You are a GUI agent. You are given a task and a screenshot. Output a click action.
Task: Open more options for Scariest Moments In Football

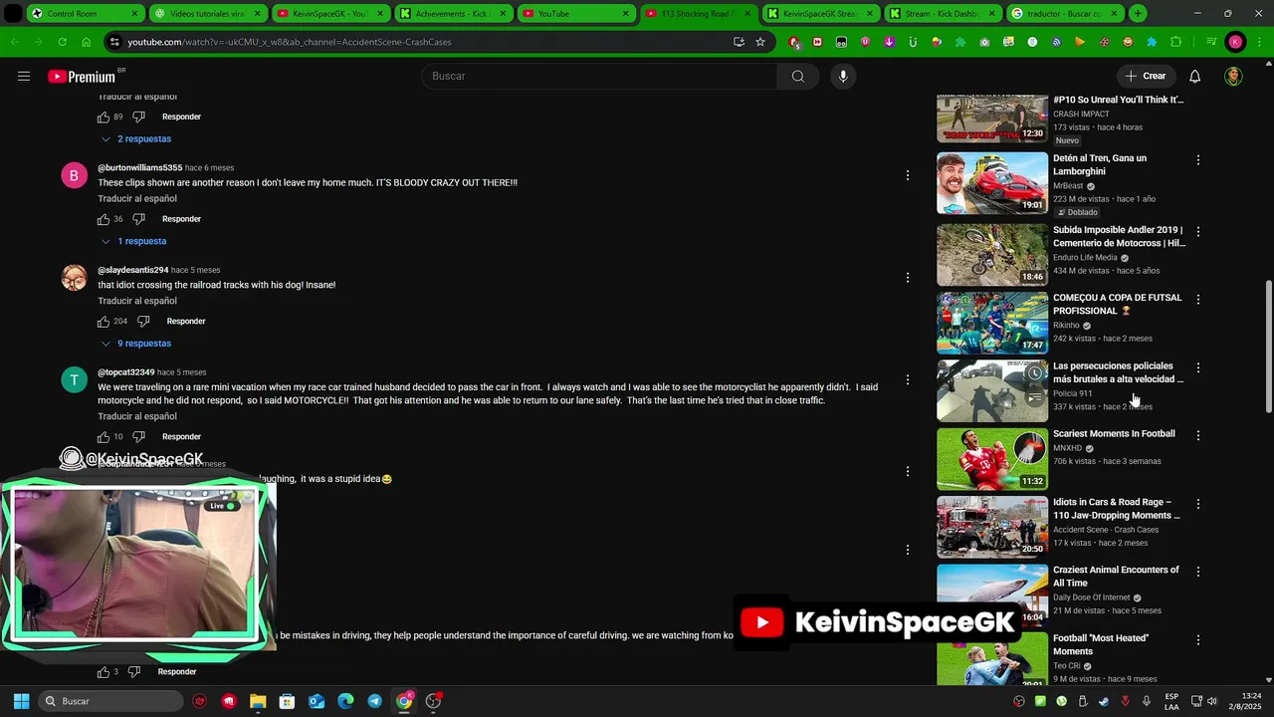[x=1198, y=435]
